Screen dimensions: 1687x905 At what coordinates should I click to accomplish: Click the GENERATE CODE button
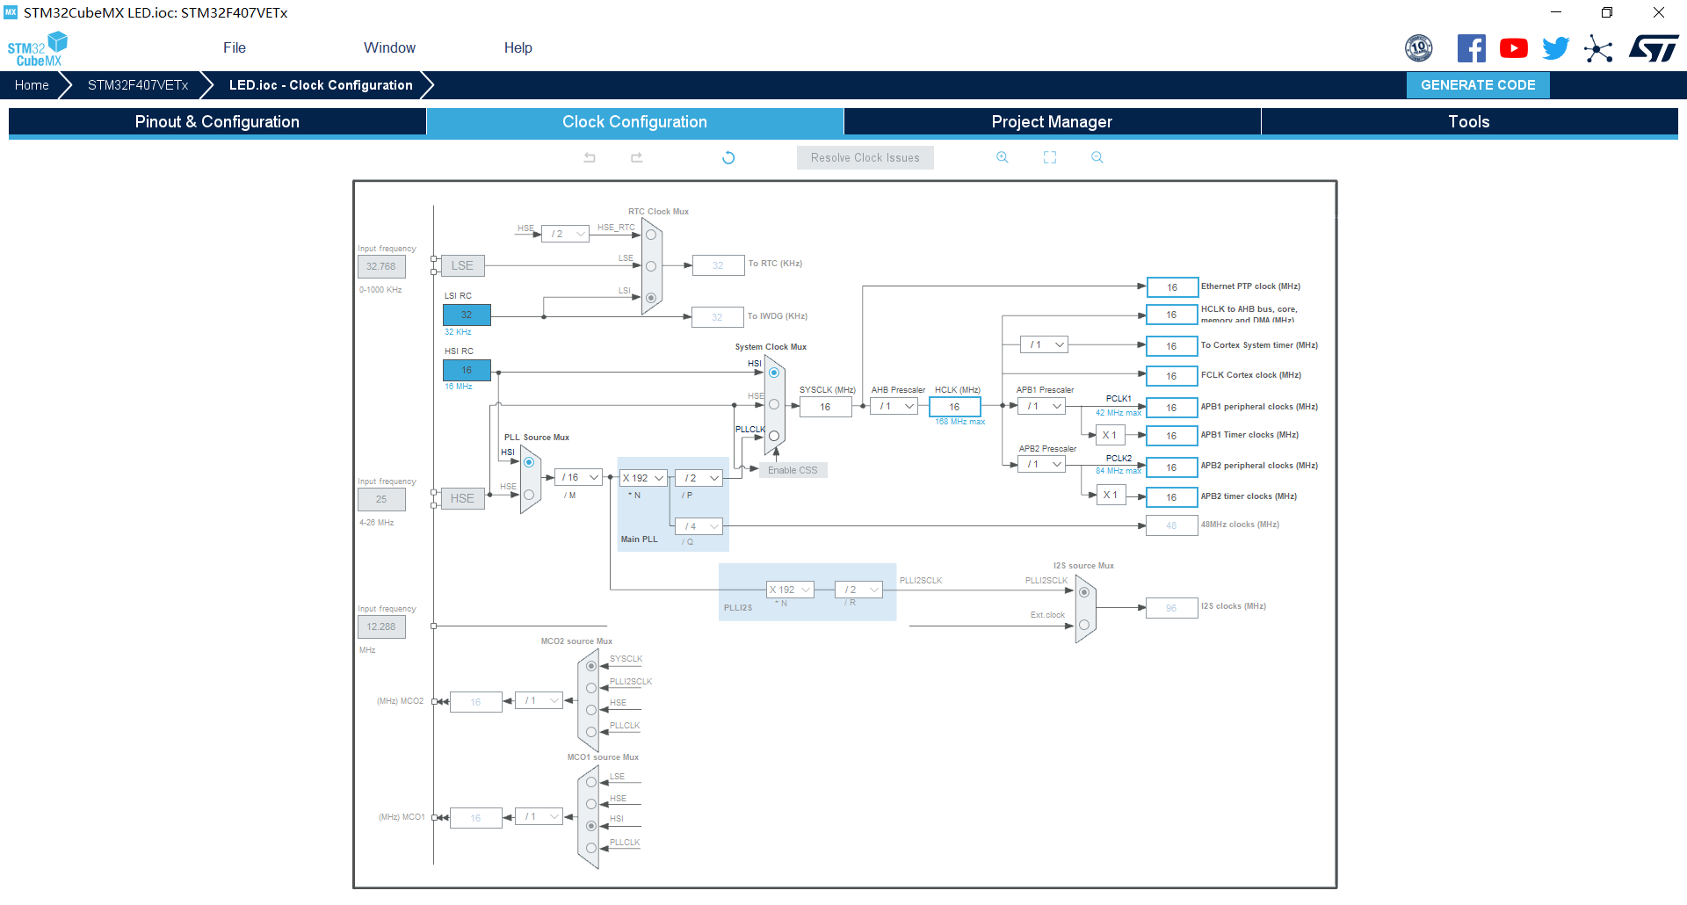1478,85
